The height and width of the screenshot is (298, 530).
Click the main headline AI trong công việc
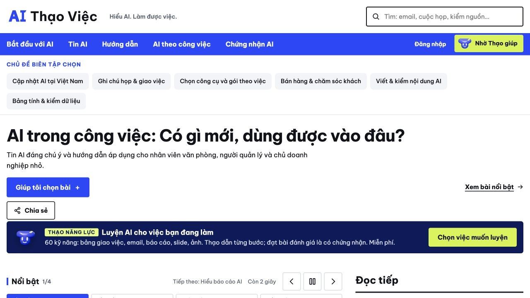206,136
